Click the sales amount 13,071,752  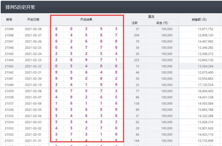(206, 29)
